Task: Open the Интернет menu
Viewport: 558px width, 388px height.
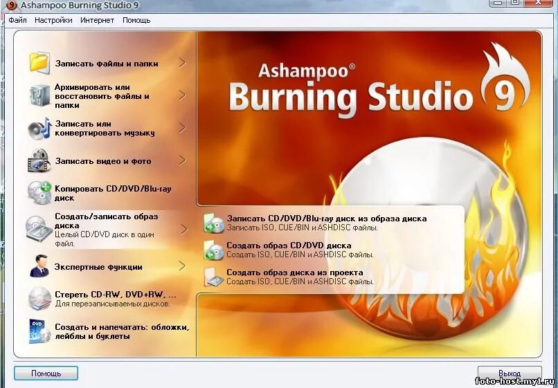Action: 97,20
